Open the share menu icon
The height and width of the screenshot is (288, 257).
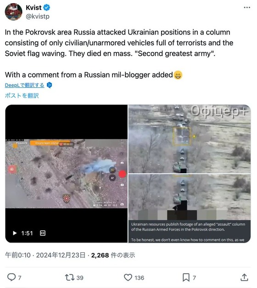click(x=244, y=277)
